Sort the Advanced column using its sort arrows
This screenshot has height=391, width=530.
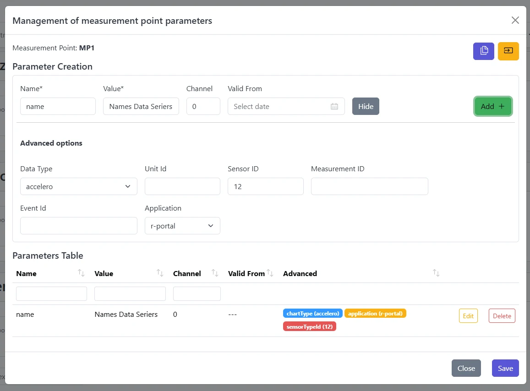pos(436,273)
